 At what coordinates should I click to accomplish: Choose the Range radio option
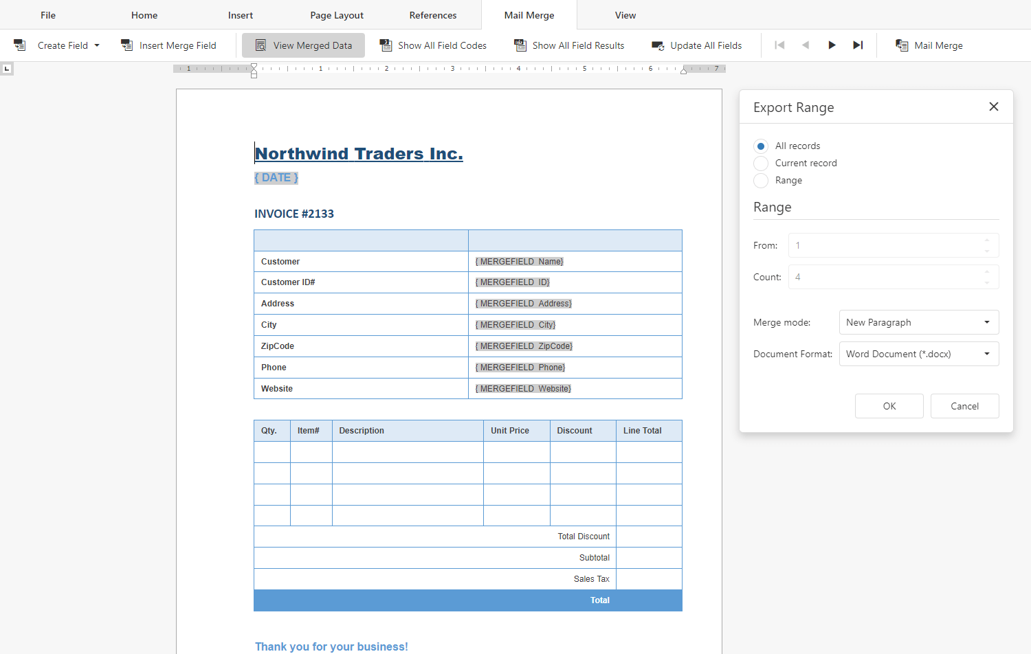coord(761,181)
